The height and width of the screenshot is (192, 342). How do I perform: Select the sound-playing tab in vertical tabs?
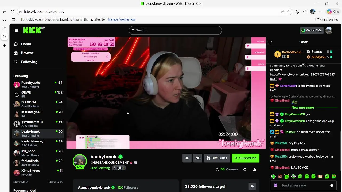click(5, 37)
